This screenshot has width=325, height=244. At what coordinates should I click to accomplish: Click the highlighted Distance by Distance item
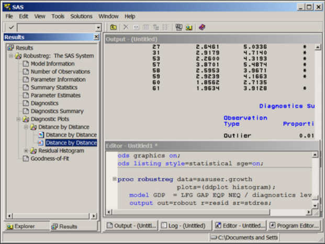[71, 143]
